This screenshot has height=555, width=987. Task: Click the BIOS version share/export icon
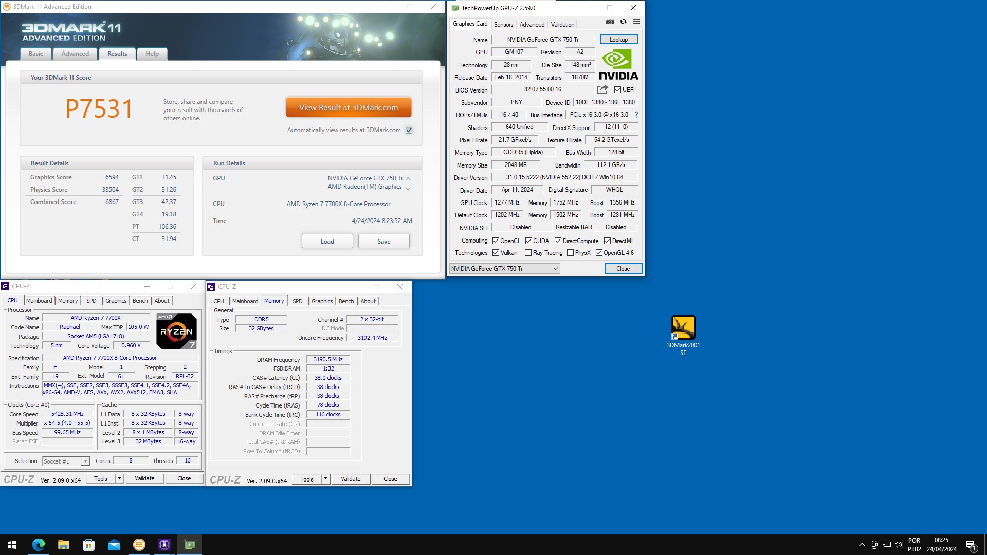pyautogui.click(x=602, y=89)
